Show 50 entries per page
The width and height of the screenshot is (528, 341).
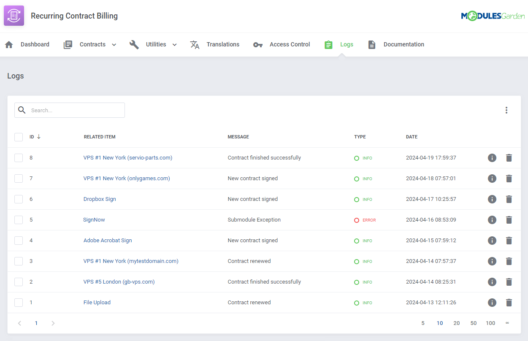[x=474, y=323]
